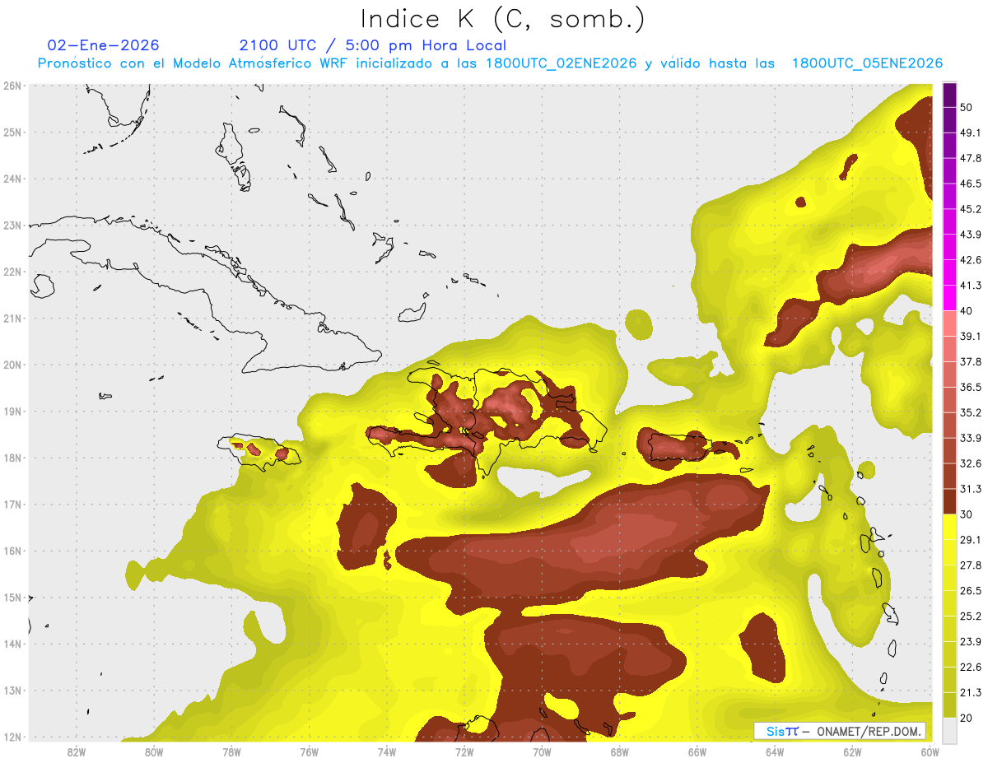988x763 pixels.
Task: Click colorbar value "43.9"
Action: tap(971, 235)
